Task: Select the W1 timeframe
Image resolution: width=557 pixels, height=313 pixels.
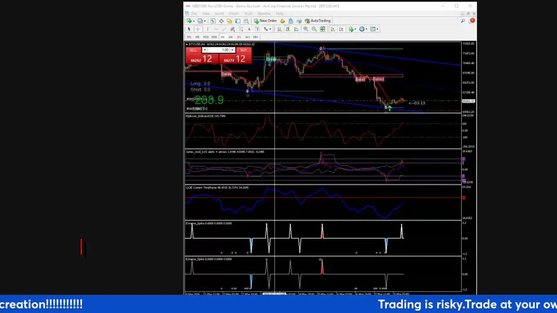Action: pos(248,37)
